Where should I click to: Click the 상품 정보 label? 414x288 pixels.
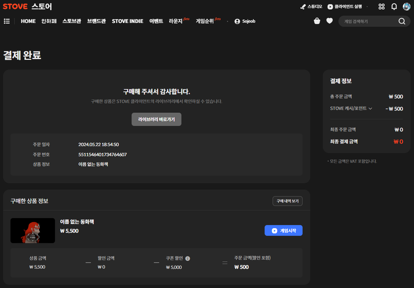click(41, 164)
